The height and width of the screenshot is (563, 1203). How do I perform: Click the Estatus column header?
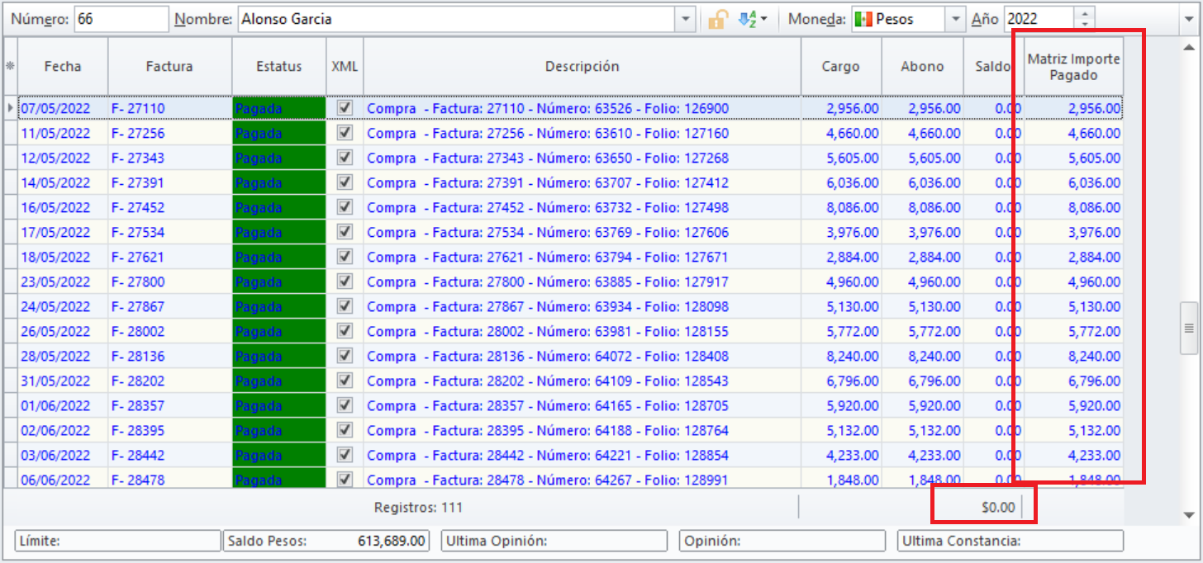click(x=278, y=67)
